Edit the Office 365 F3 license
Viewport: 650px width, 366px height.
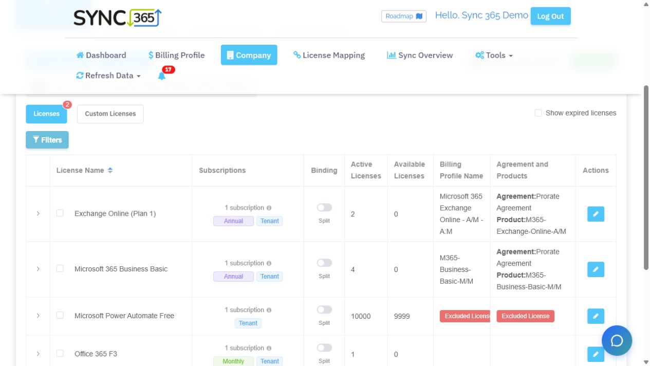596,354
